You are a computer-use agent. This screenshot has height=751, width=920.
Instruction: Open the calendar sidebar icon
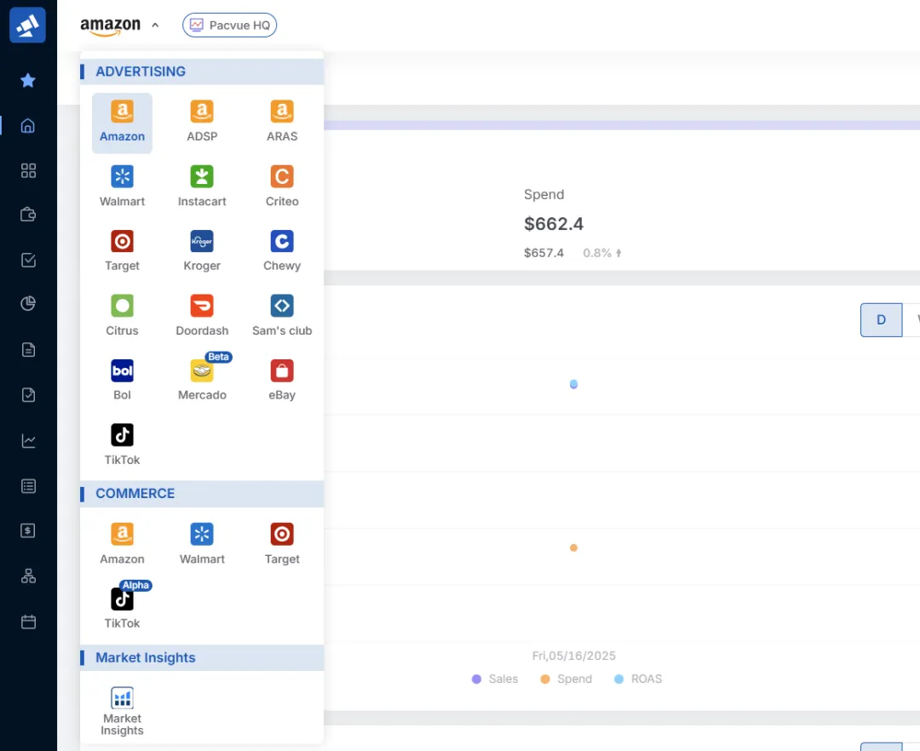[x=28, y=622]
